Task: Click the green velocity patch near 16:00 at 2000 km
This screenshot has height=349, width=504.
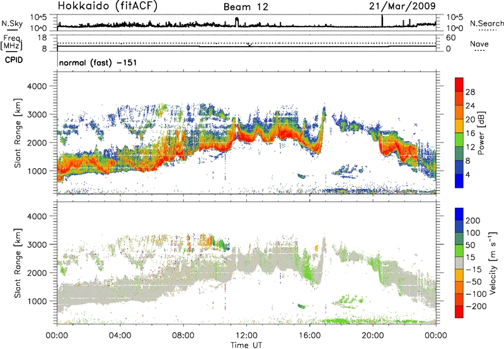Action: (307, 272)
